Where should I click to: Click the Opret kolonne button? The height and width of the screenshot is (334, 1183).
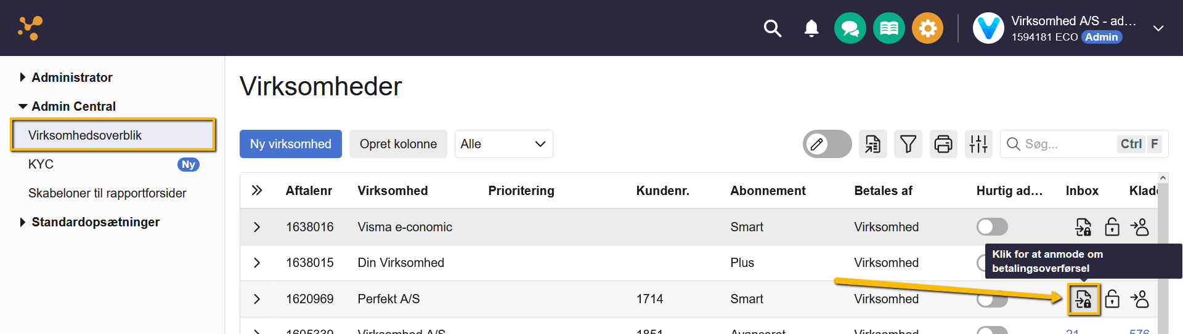point(398,144)
